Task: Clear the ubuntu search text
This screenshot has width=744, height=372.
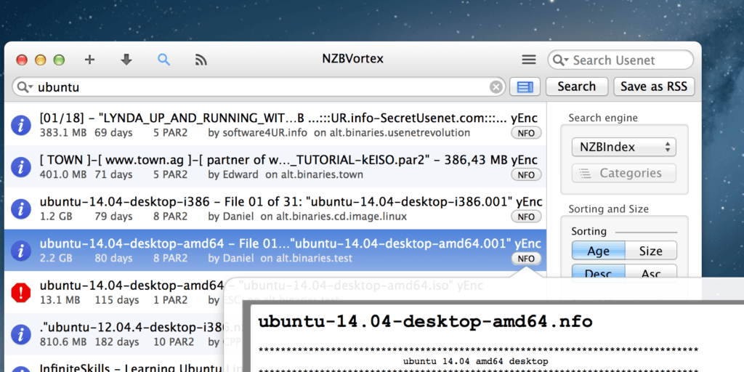Action: point(496,87)
